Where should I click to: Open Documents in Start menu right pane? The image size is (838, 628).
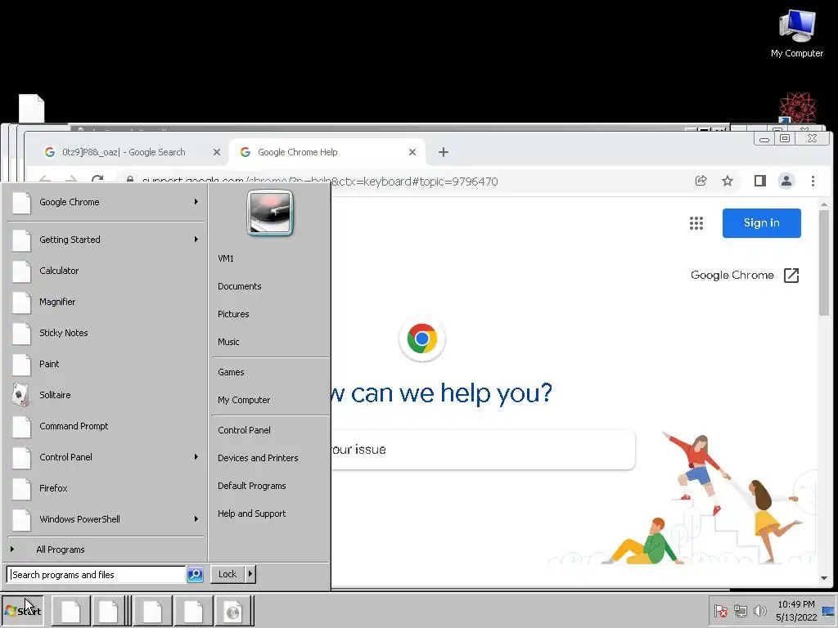coord(240,286)
